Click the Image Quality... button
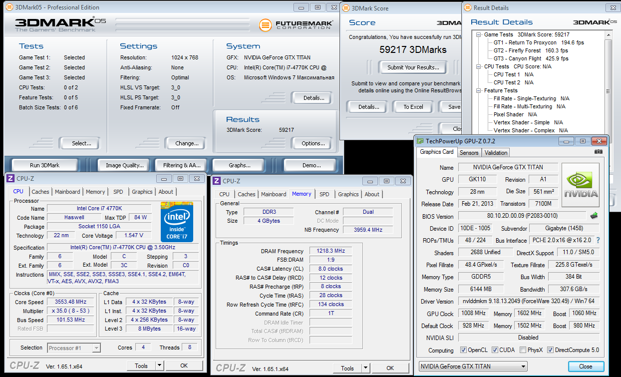 click(x=125, y=165)
